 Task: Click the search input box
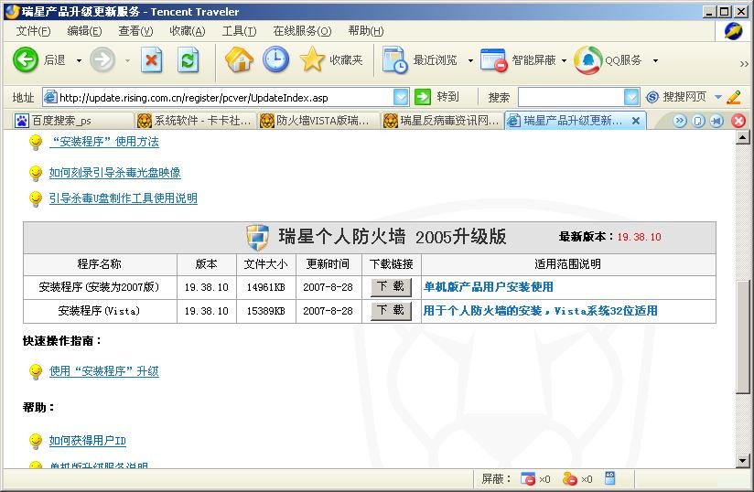571,97
